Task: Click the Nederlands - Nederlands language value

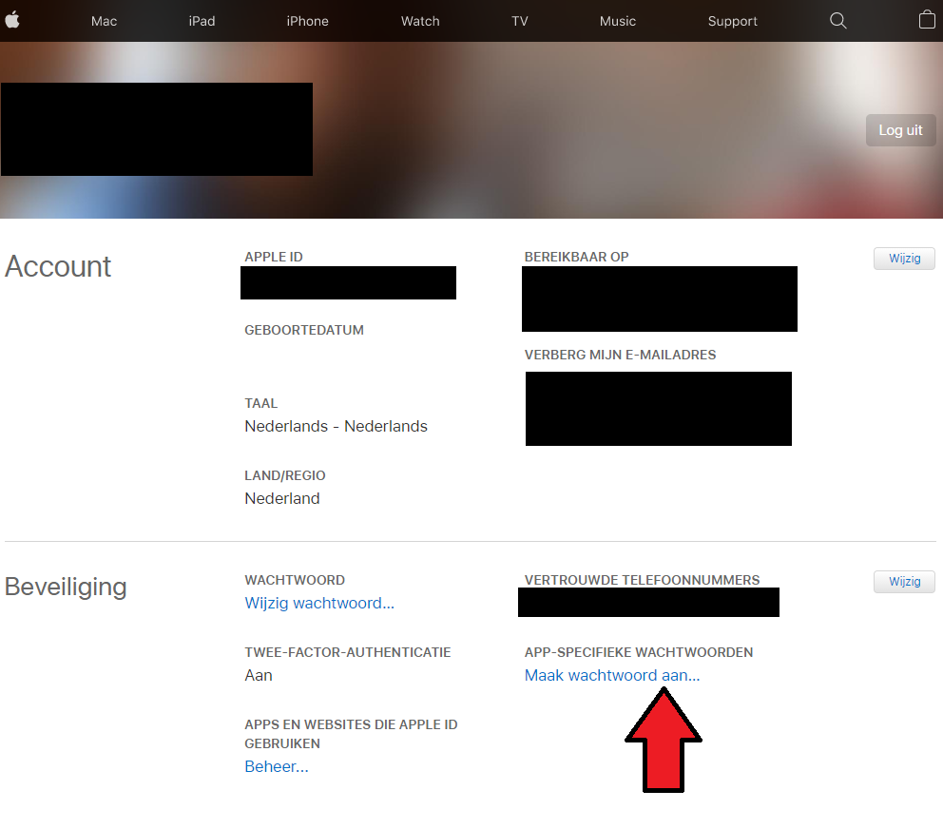Action: [x=337, y=426]
